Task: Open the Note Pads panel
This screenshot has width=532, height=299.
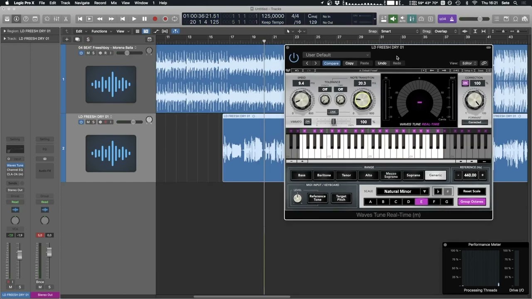Action: [x=506, y=19]
